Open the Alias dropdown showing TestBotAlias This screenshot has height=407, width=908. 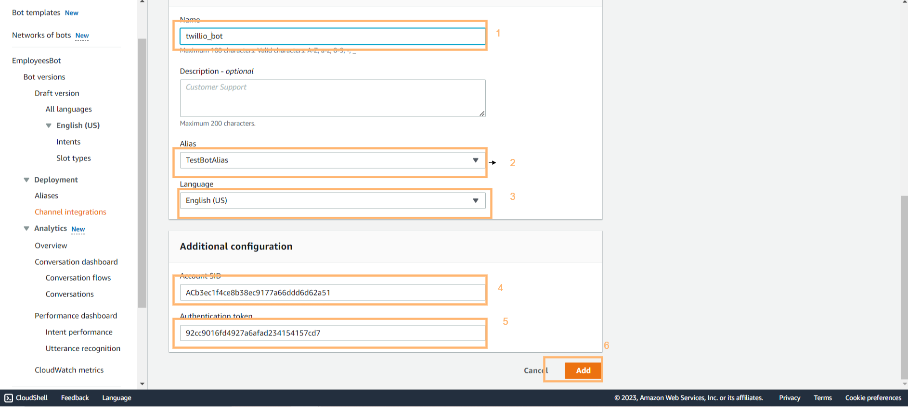(x=333, y=160)
